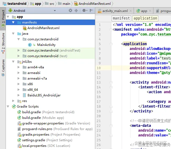This screenshot has width=171, height=149.
Task: Fold the intent-filter tag on line 14
Action: [x=111, y=87]
